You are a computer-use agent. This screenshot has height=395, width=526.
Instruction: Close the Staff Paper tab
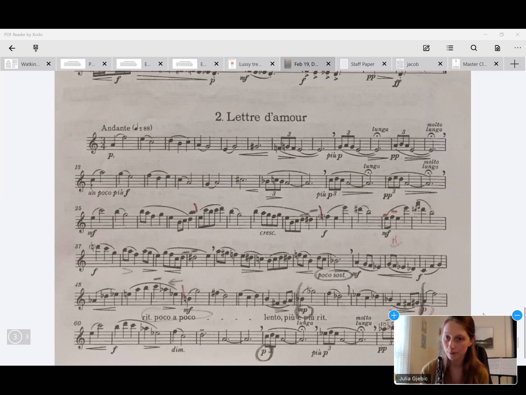(384, 64)
